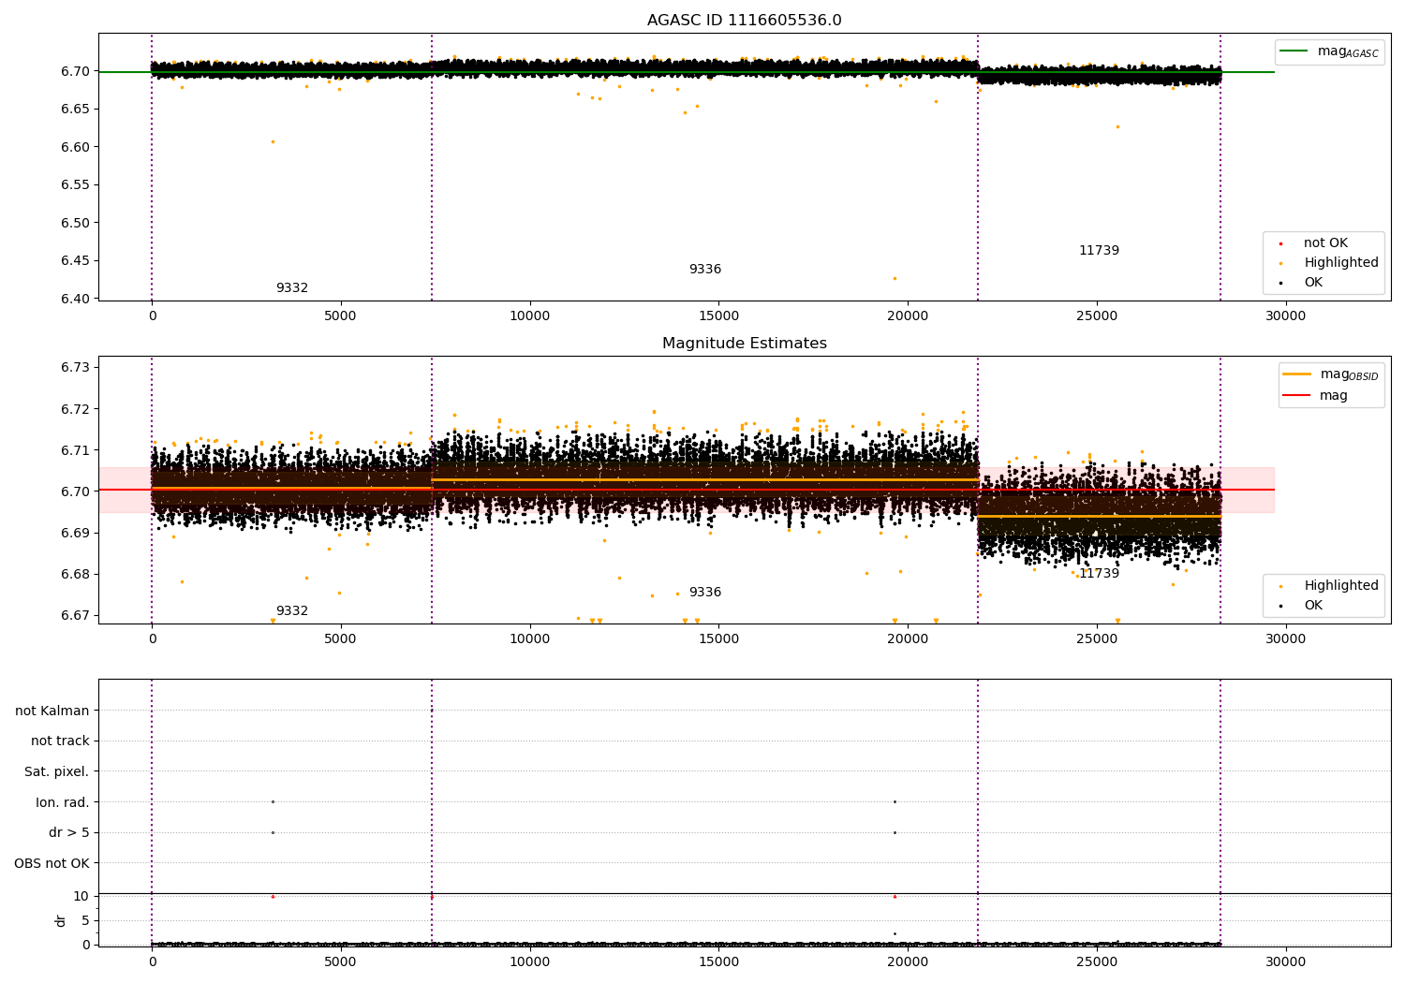Click the "10000" x-tick under top plot

tap(529, 316)
